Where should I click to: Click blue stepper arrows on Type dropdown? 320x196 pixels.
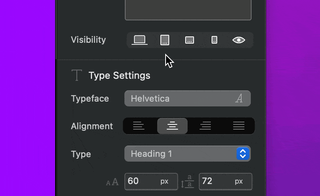point(243,154)
